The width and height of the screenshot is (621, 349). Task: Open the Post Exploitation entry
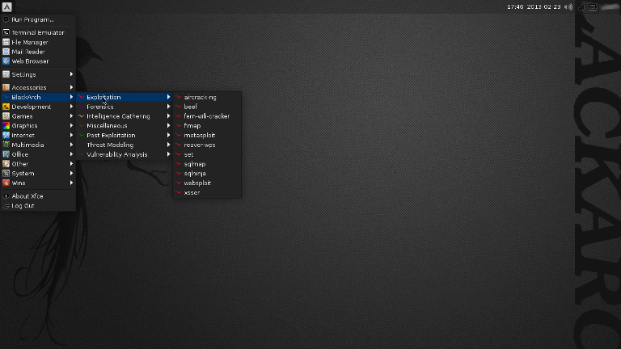coord(125,135)
